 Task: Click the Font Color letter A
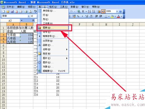pyautogui.click(x=118, y=16)
